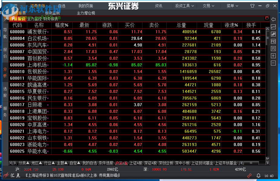Open the 交易 dropdown menu
Screen dimensions: 280x181
pos(208,6)
